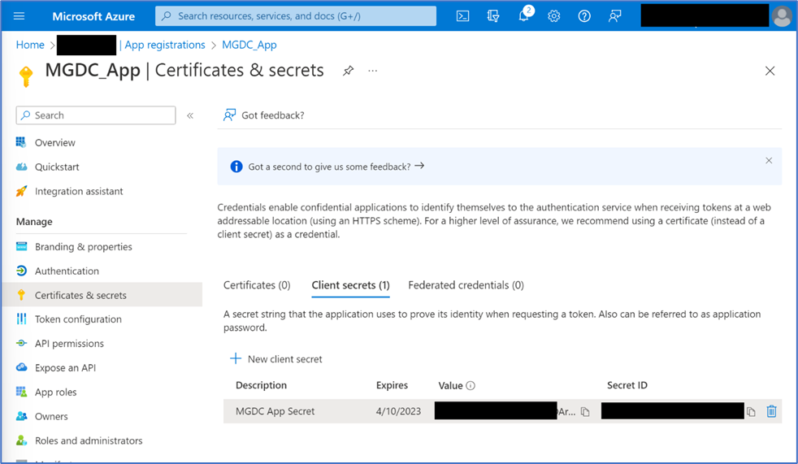Dismiss the feedback banner

click(769, 161)
